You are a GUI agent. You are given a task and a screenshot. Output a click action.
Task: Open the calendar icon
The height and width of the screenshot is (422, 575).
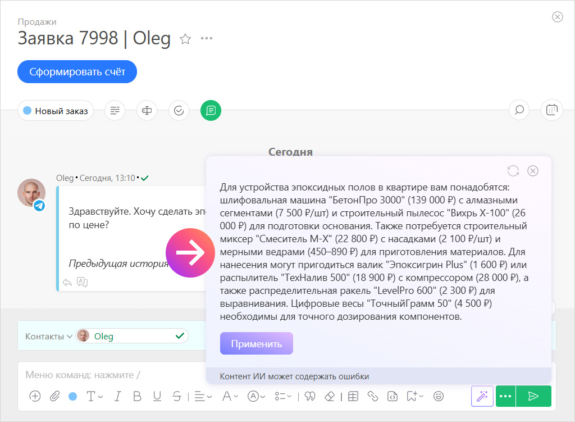551,110
